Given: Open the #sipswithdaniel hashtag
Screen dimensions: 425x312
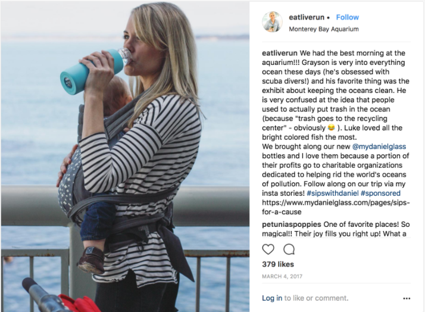Looking at the screenshot, I should [x=333, y=194].
